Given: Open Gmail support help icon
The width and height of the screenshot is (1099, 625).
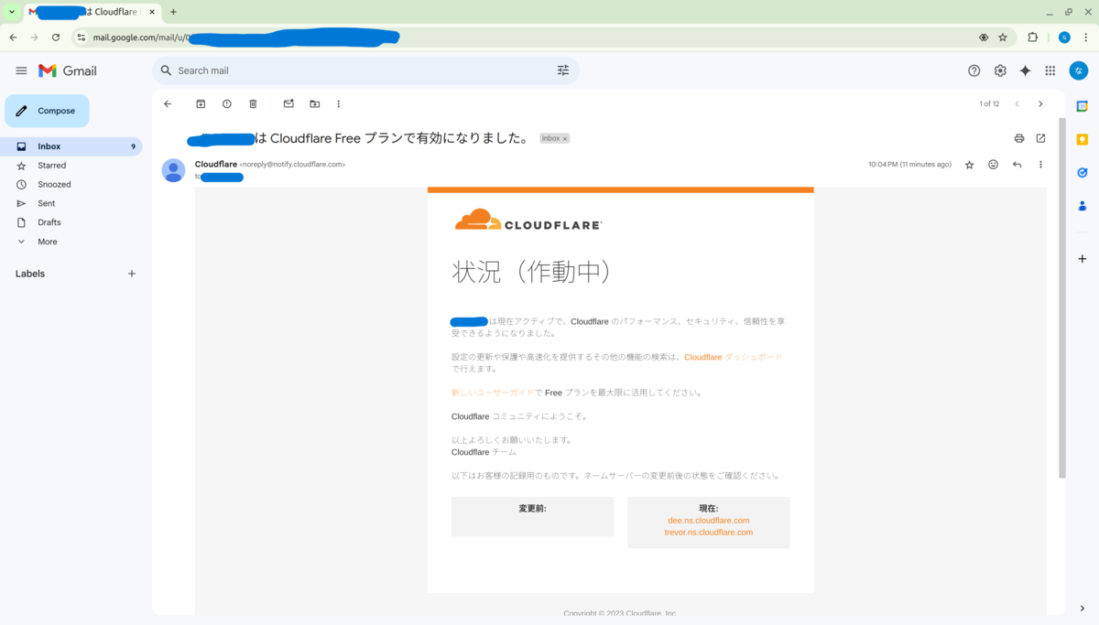Looking at the screenshot, I should [x=974, y=70].
